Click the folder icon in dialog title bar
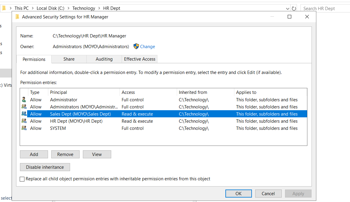This screenshot has width=350, height=202. (17, 17)
